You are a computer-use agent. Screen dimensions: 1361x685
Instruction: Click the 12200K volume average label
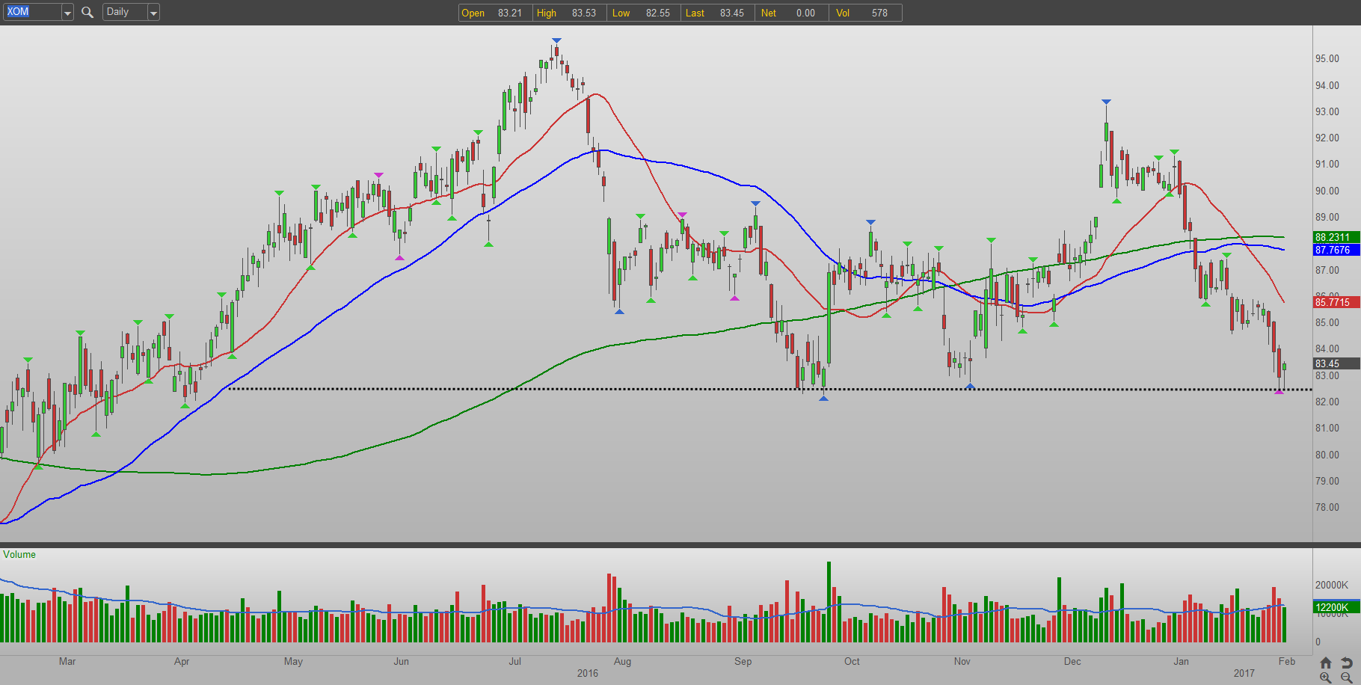[1336, 607]
